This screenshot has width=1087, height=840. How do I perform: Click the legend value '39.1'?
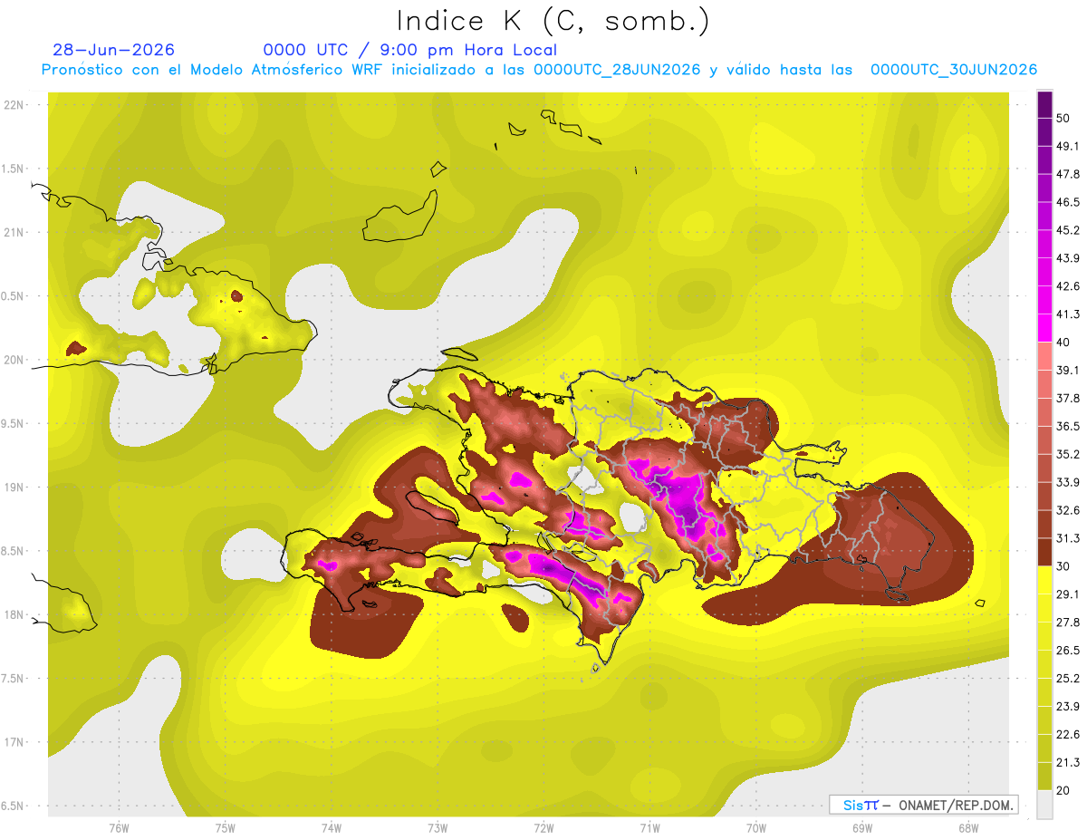point(1069,370)
